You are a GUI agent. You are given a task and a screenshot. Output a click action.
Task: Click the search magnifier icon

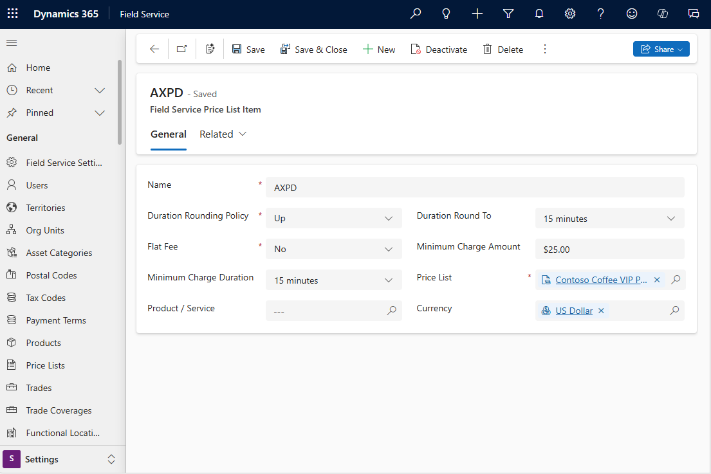415,14
